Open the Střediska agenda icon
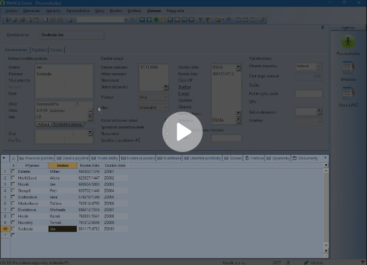This screenshot has height=265, width=367. (x=348, y=68)
